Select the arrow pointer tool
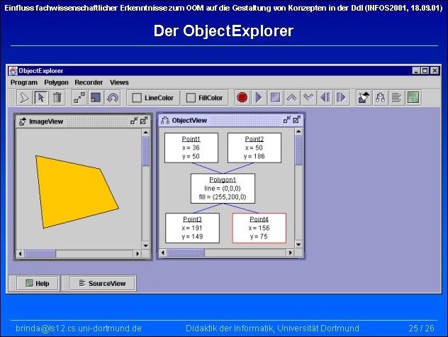Screen dimensions: 448x337 (x=40, y=97)
